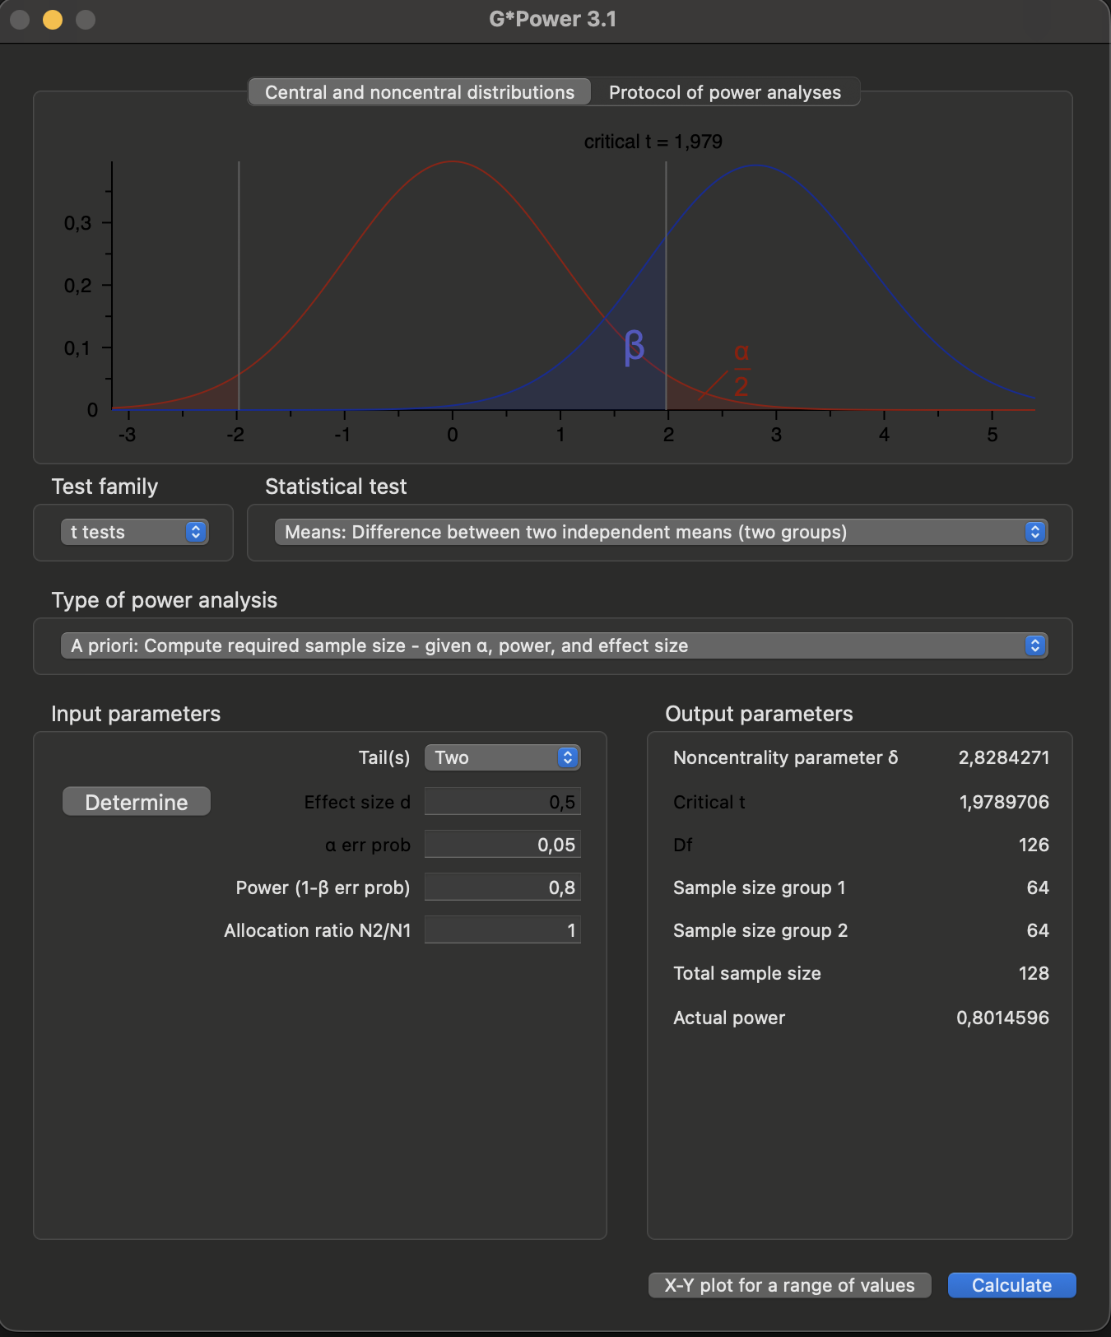This screenshot has width=1111, height=1337.
Task: Click the Effect size d input field
Action: point(503,802)
